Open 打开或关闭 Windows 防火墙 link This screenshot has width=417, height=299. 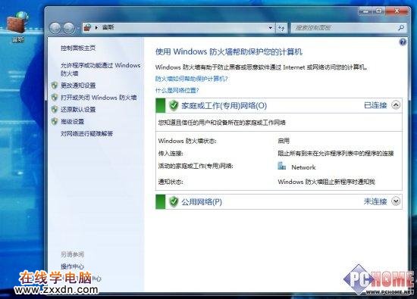(x=99, y=98)
